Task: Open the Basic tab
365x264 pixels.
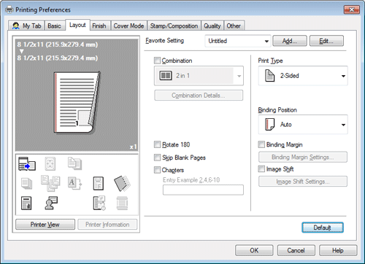Action: click(x=54, y=26)
